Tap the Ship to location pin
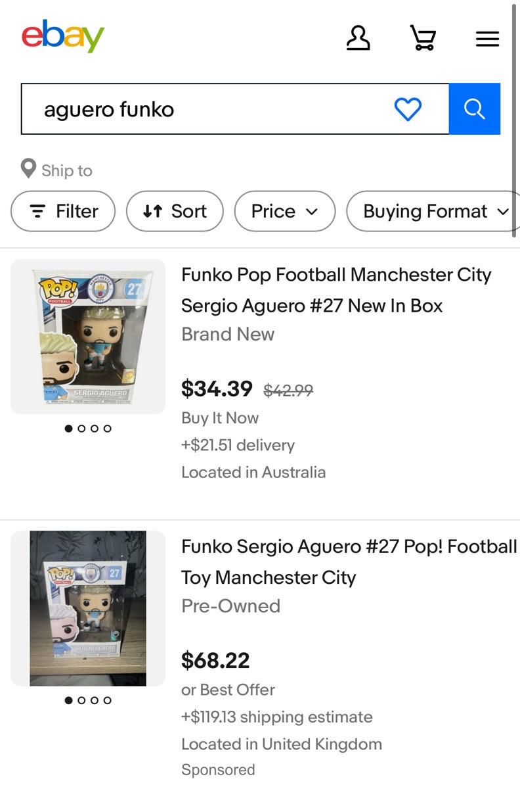520x789 pixels. click(x=28, y=170)
